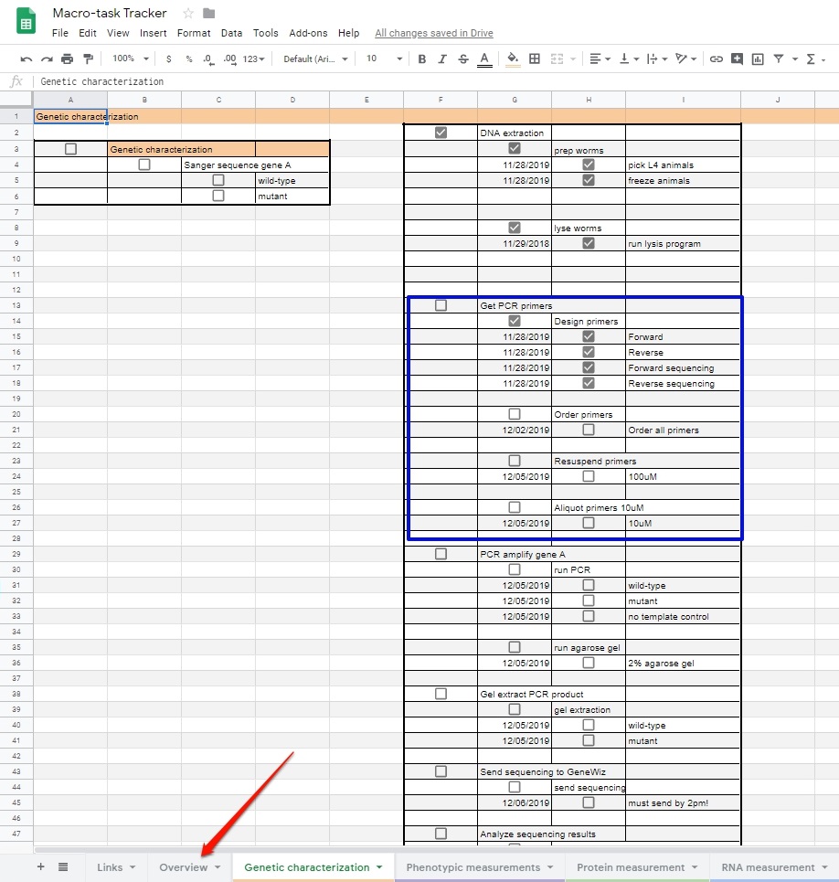Click the filter funnel icon
This screenshot has height=882, width=839.
[x=779, y=58]
